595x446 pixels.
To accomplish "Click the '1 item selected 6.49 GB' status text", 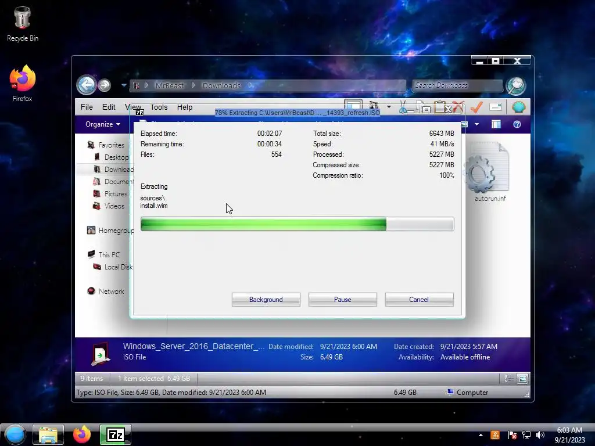I will click(x=153, y=379).
